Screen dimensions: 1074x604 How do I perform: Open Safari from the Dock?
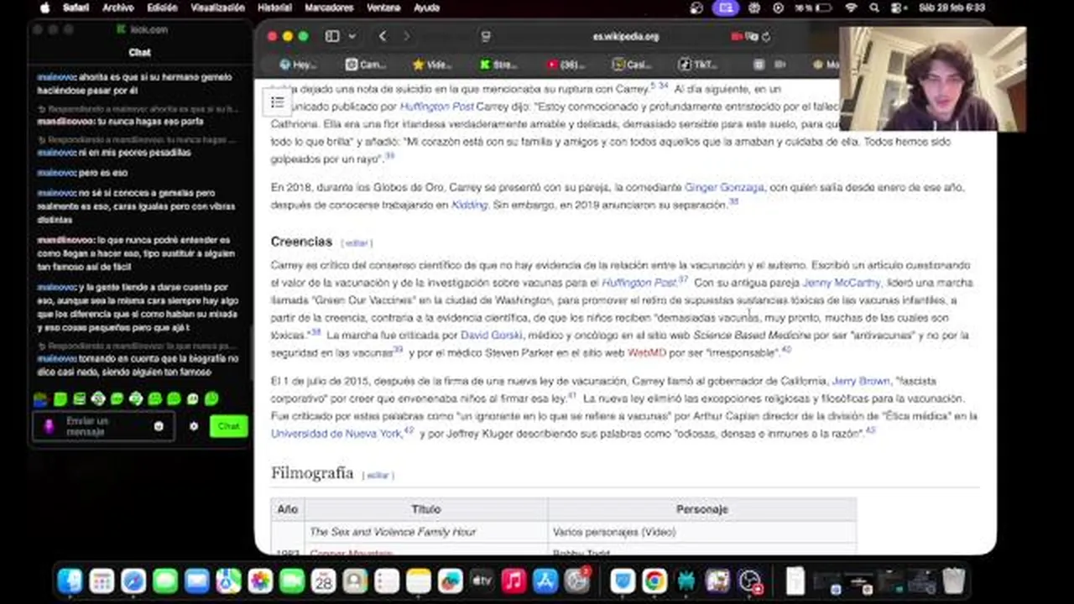click(x=133, y=581)
